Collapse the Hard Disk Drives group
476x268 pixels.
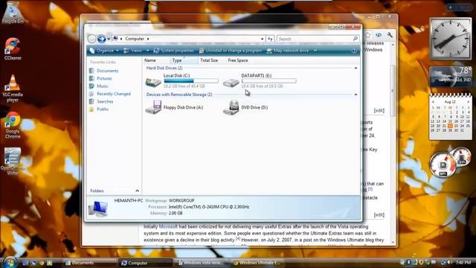(356, 68)
